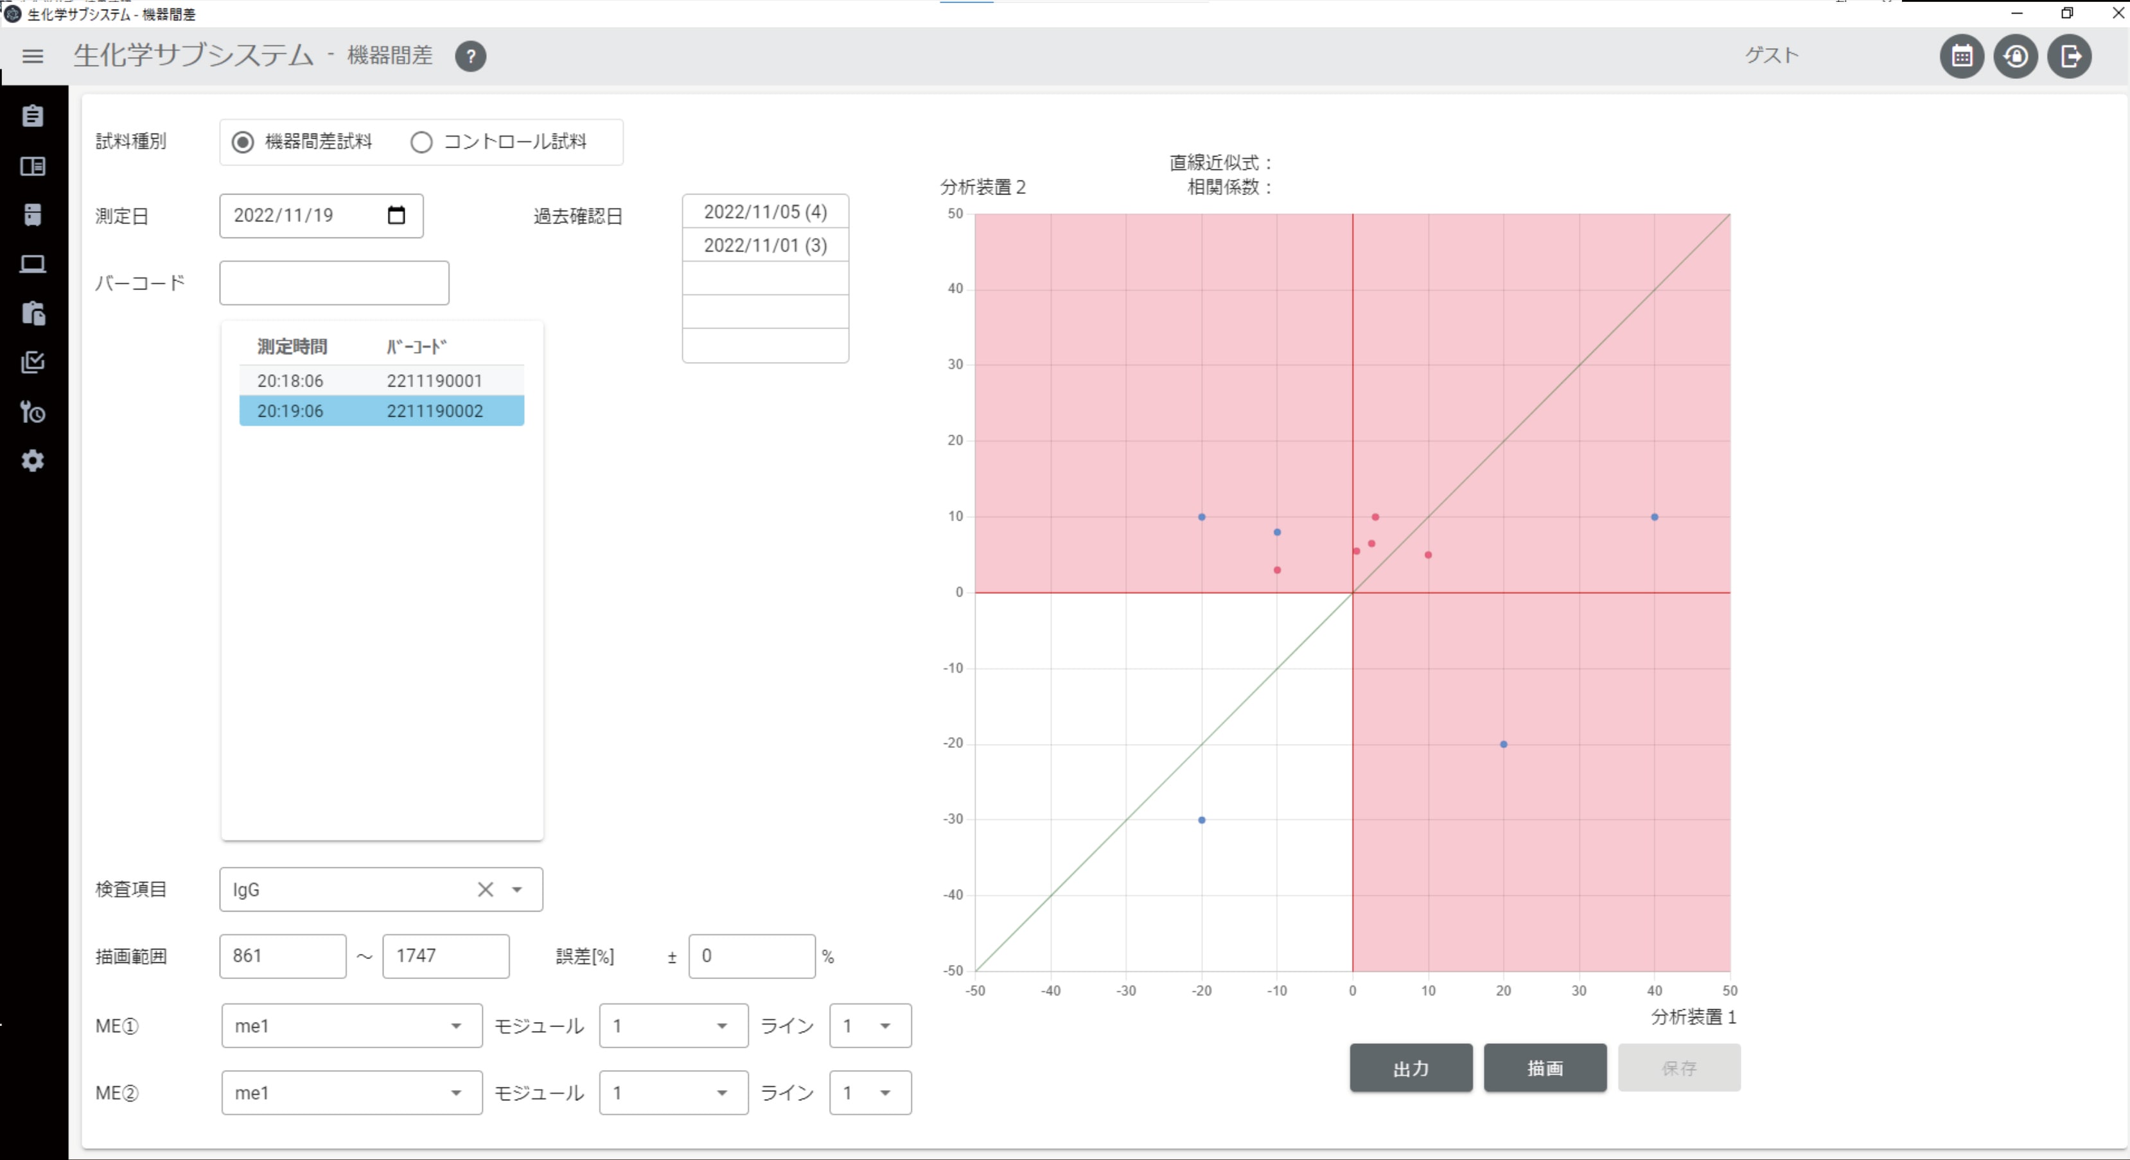Click the help question mark icon

[x=470, y=56]
